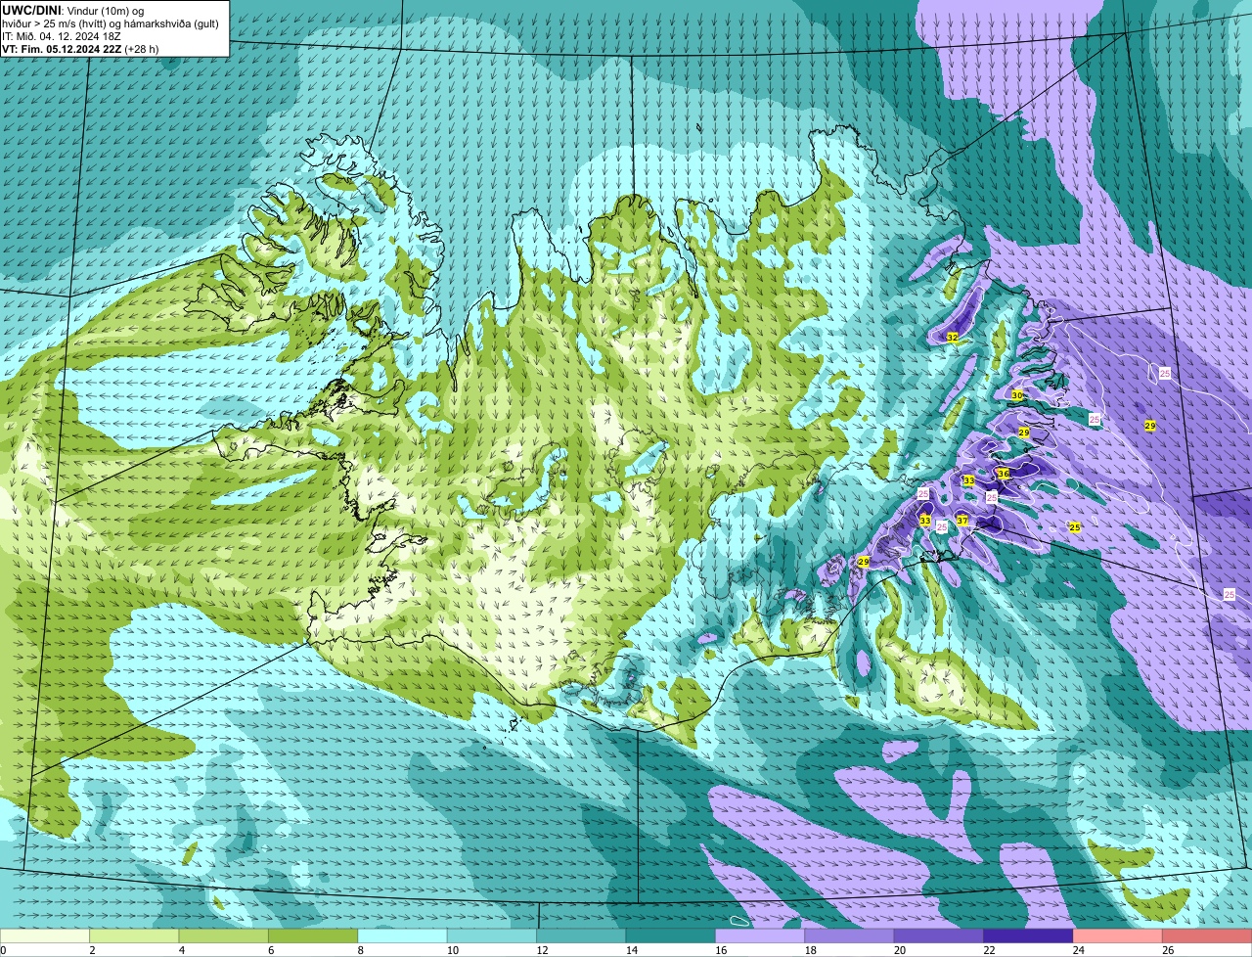Select the olive green 6–8 m/s legend swatch

[313, 936]
